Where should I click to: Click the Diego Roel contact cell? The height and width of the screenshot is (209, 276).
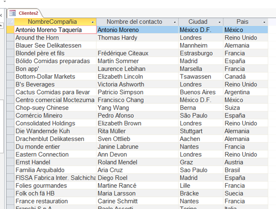[x=138, y=178]
